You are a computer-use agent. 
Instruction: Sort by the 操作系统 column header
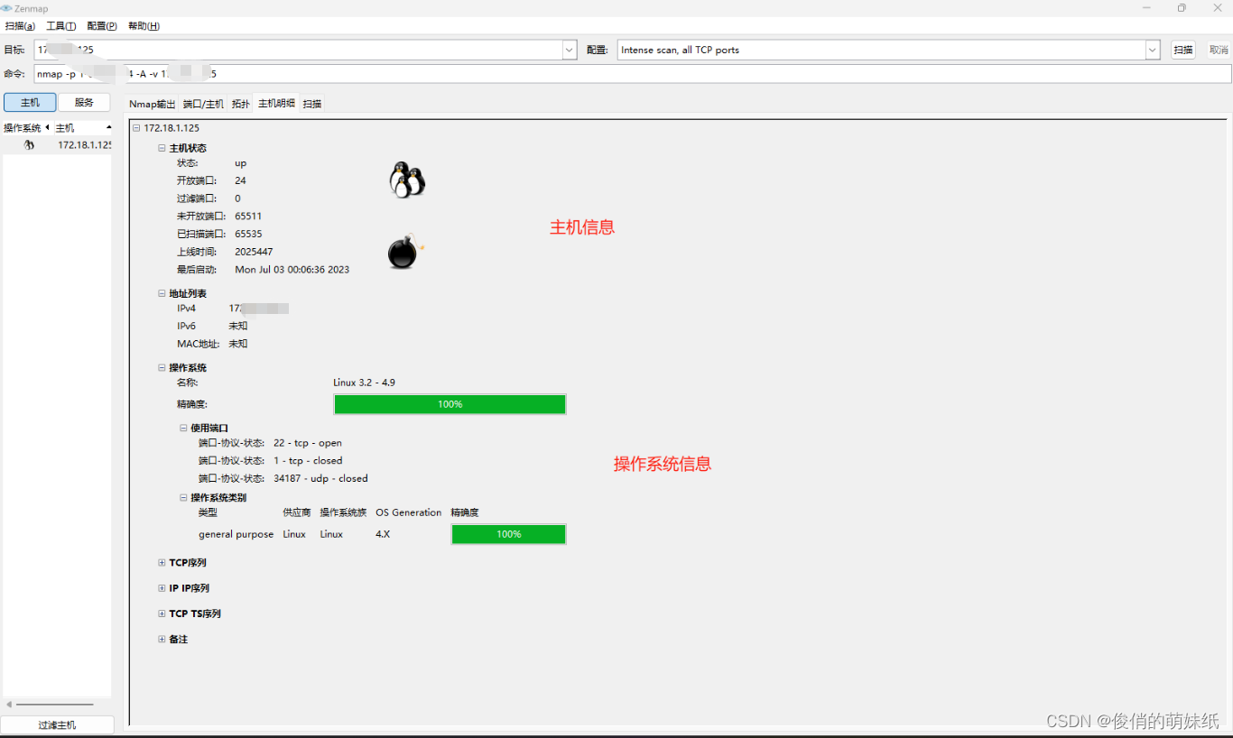pos(26,128)
